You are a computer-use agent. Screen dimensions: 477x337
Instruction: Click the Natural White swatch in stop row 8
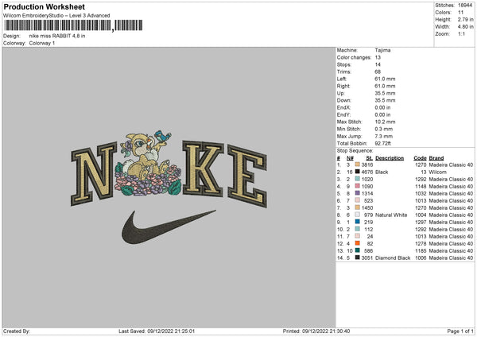358,215
